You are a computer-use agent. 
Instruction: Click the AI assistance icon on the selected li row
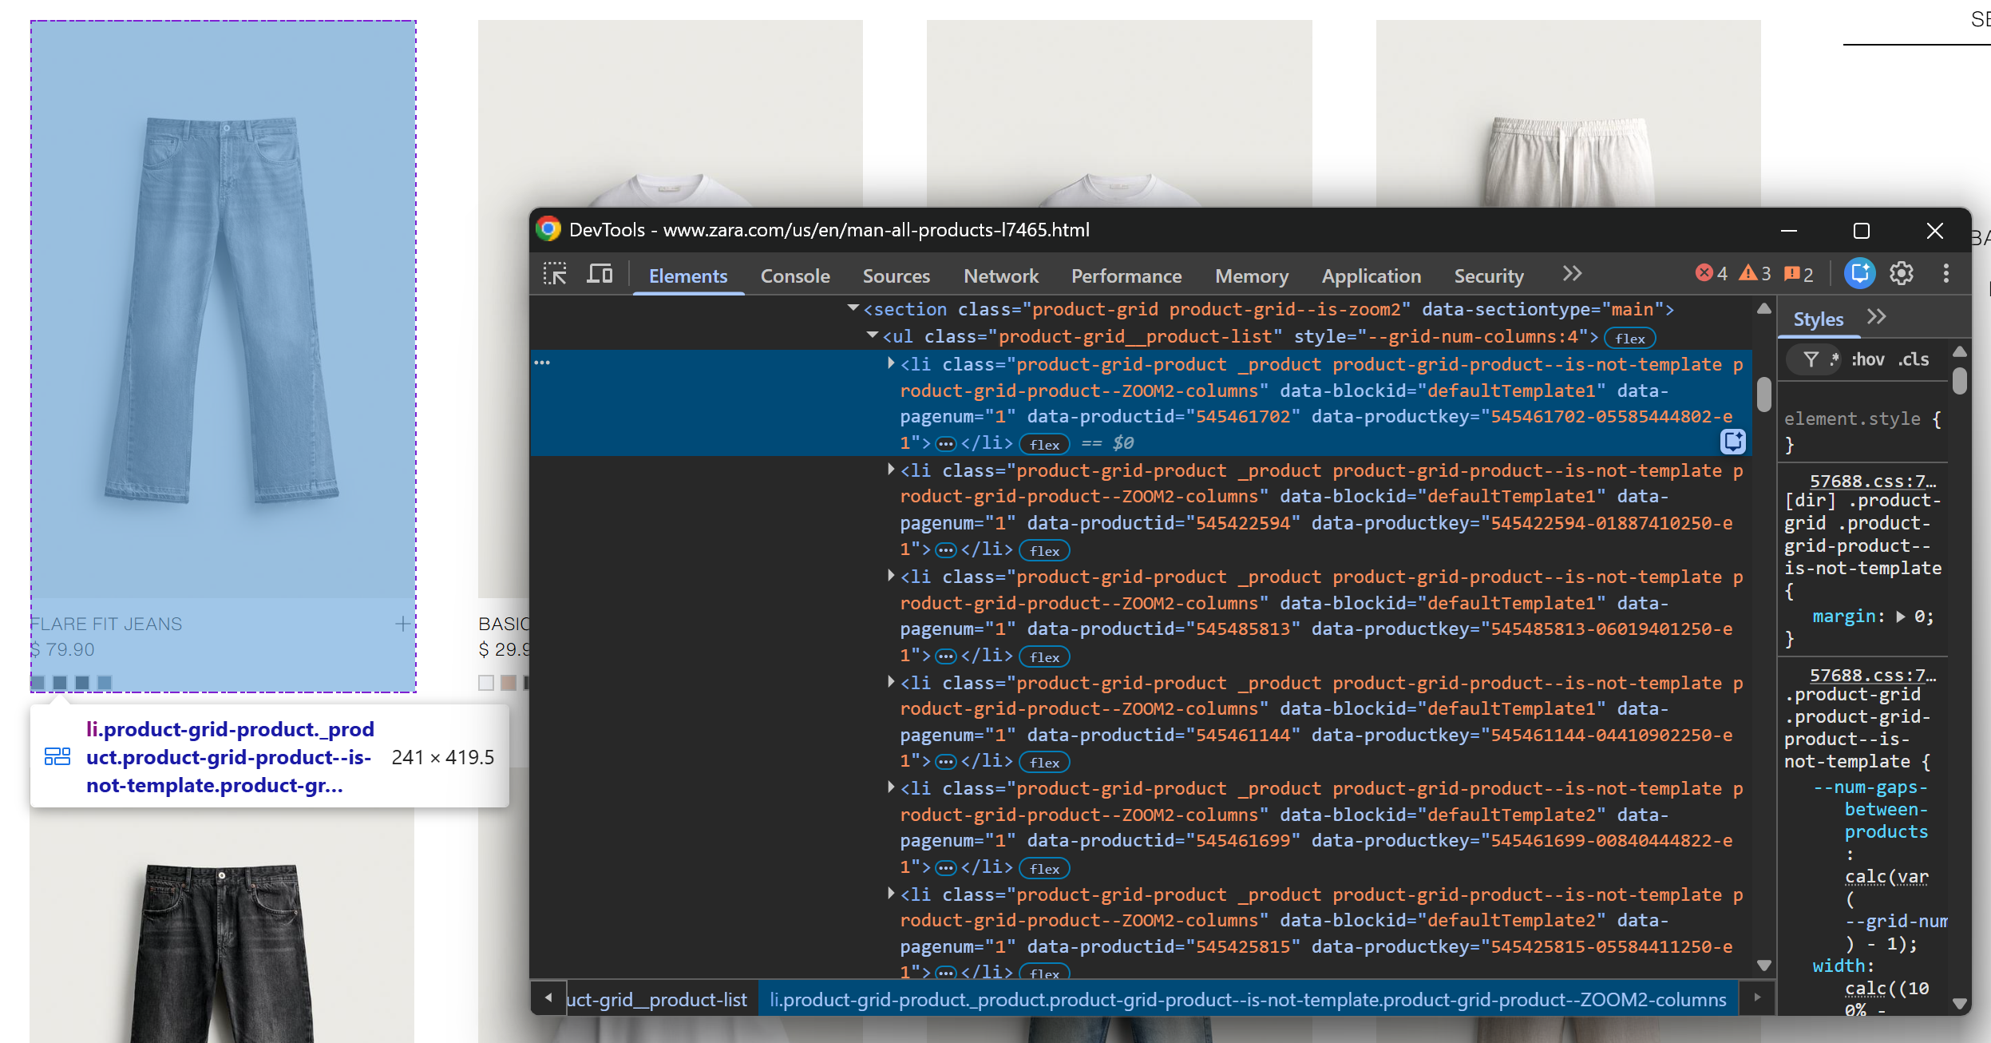coord(1733,442)
